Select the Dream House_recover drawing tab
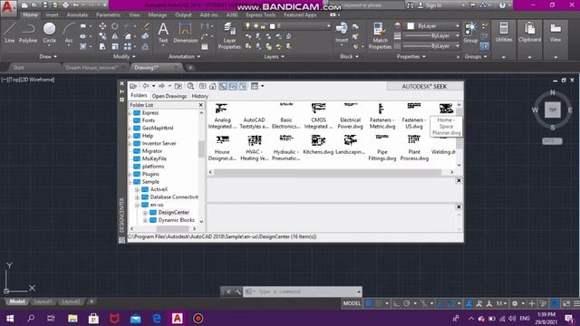This screenshot has height=326, width=580. pyautogui.click(x=91, y=68)
